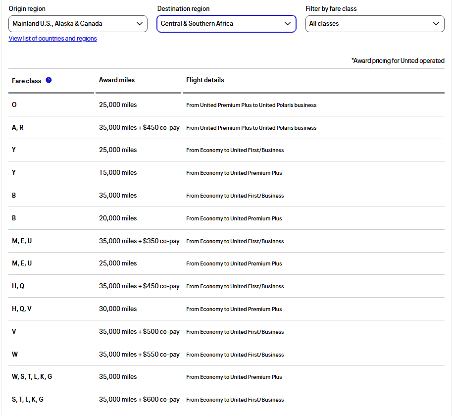
Task: Select the 35,000 miles + $500 co-pay cell
Action: click(x=139, y=332)
